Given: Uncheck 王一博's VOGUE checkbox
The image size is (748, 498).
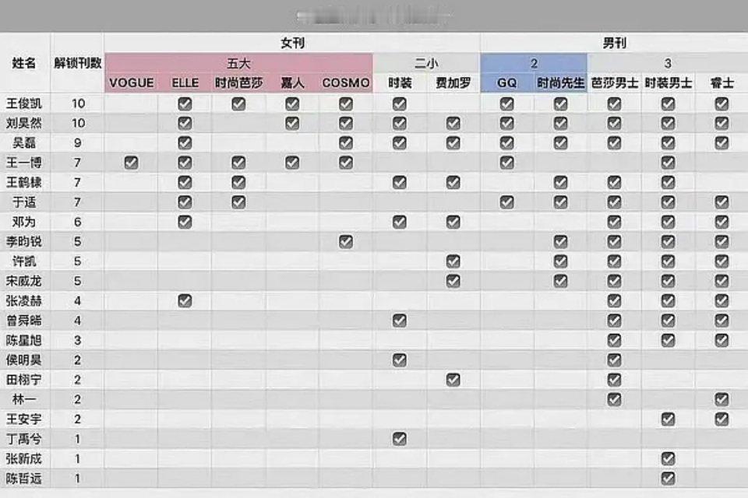Looking at the screenshot, I should 131,163.
